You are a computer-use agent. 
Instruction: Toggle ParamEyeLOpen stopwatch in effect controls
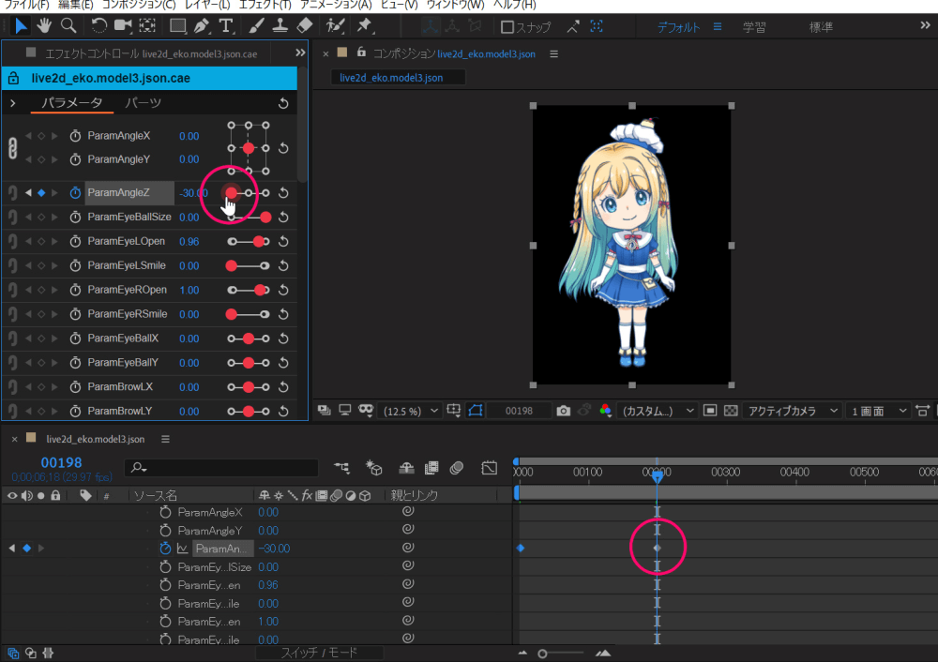click(x=75, y=241)
